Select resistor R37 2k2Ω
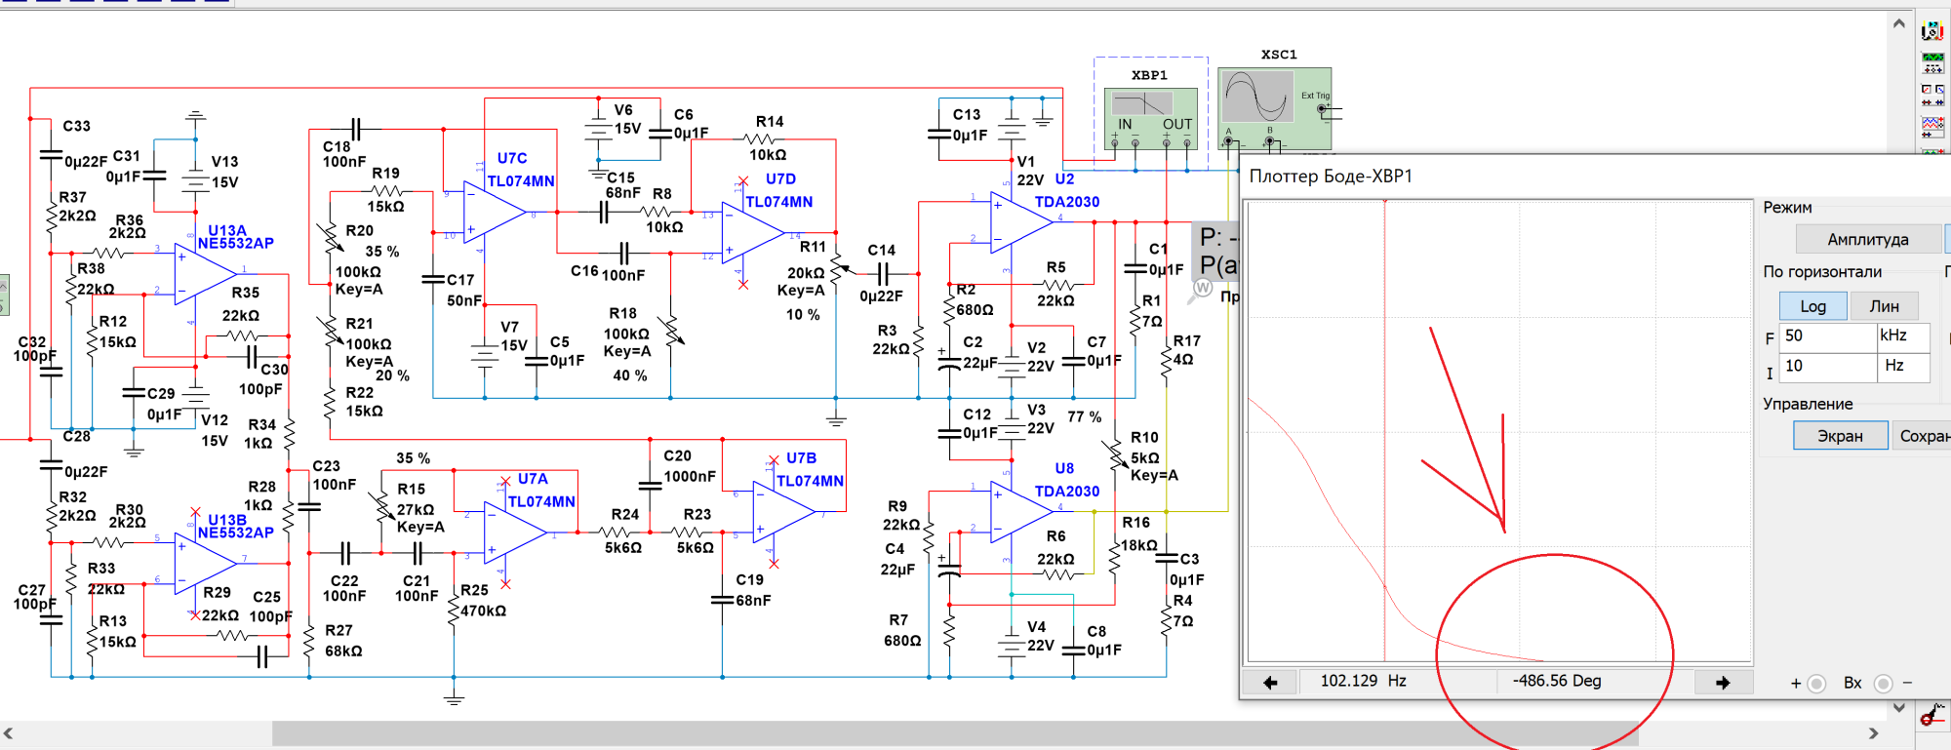 pyautogui.click(x=52, y=218)
